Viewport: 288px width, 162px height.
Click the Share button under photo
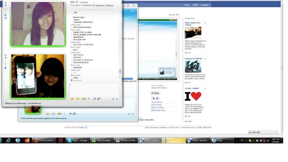(155, 93)
